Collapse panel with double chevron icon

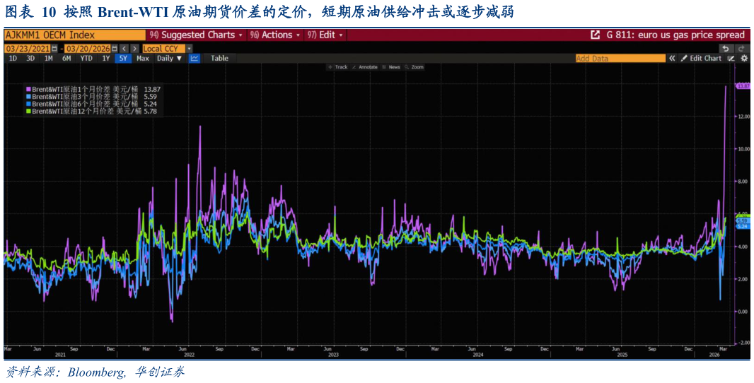[x=672, y=58]
